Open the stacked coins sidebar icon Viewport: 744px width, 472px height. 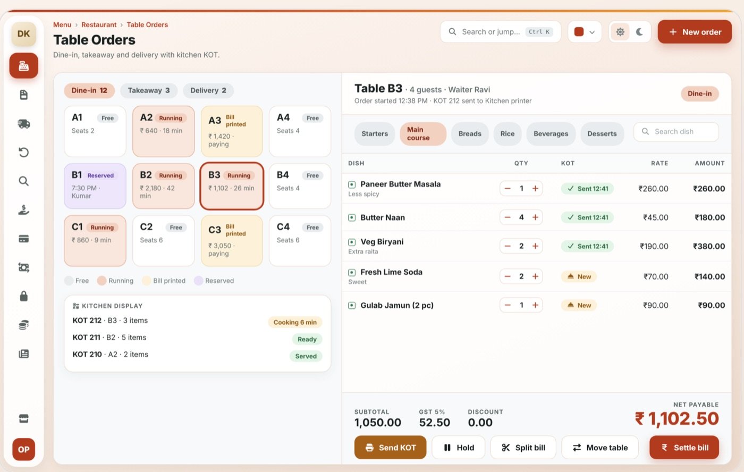coord(23,325)
